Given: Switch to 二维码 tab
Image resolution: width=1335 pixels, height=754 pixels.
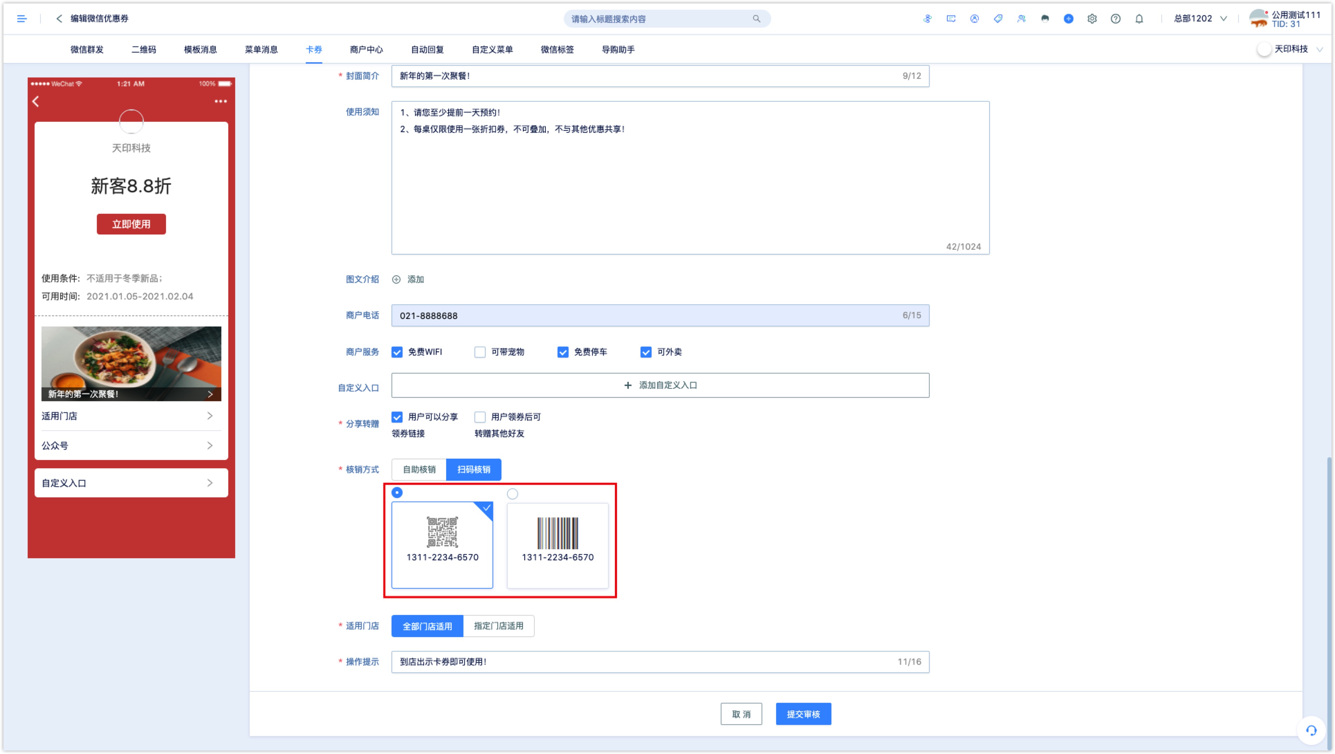Looking at the screenshot, I should click(x=144, y=49).
